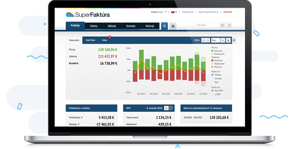Select the bez DPH radio button
299x149 pixels.
(212, 91)
